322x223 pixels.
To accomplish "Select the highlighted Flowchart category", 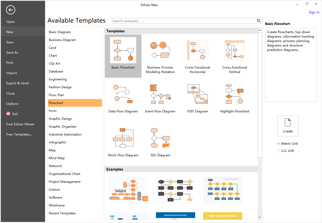I will coord(75,103).
